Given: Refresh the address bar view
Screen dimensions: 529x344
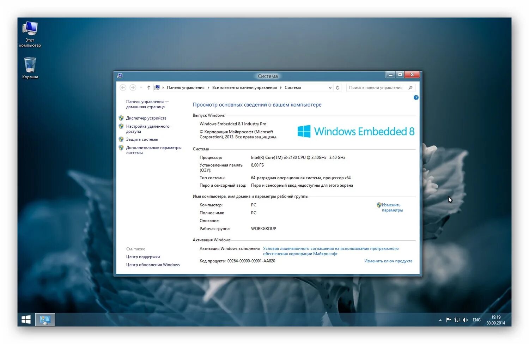Looking at the screenshot, I should tap(338, 87).
